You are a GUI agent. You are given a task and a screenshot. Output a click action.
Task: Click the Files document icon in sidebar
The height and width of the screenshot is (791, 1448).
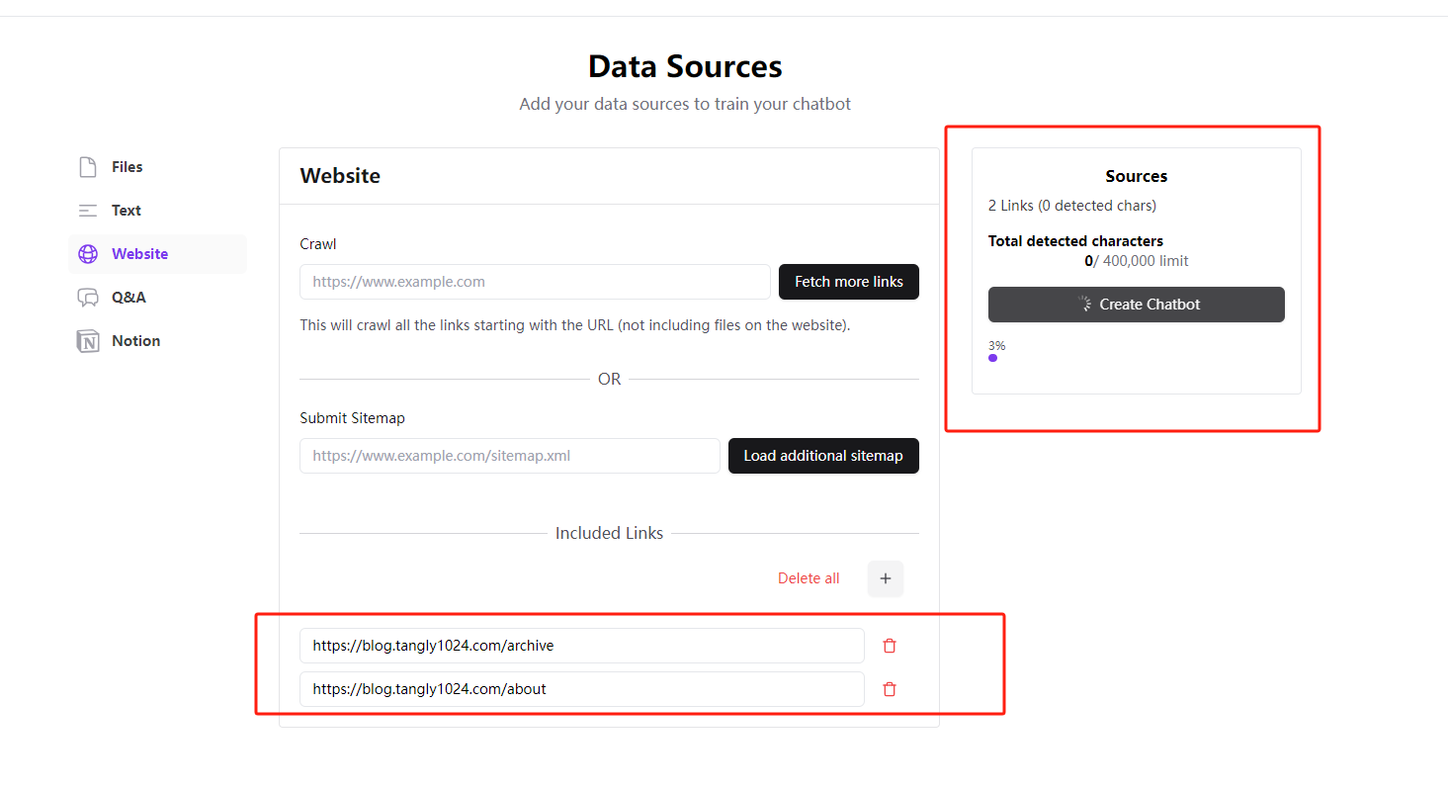click(x=88, y=167)
